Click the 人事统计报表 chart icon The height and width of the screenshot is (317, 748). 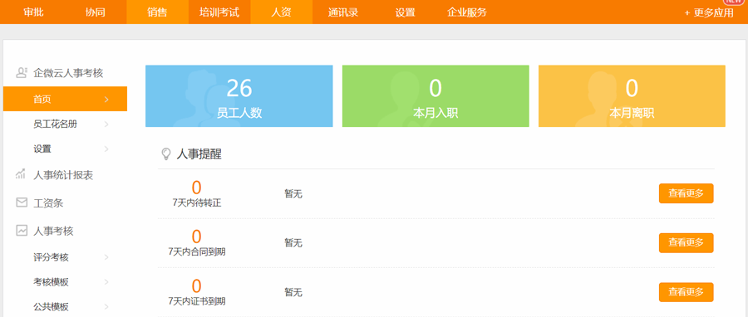point(21,174)
